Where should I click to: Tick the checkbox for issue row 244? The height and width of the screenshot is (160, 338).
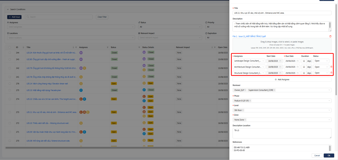[x=10, y=53]
